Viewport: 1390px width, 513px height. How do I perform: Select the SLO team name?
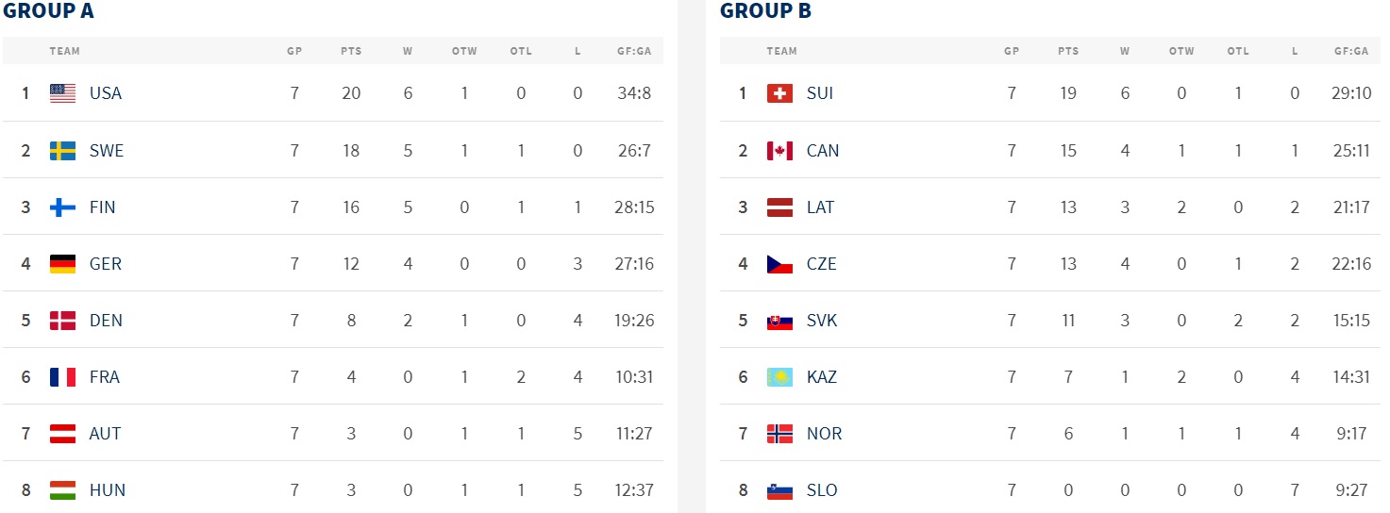click(822, 490)
